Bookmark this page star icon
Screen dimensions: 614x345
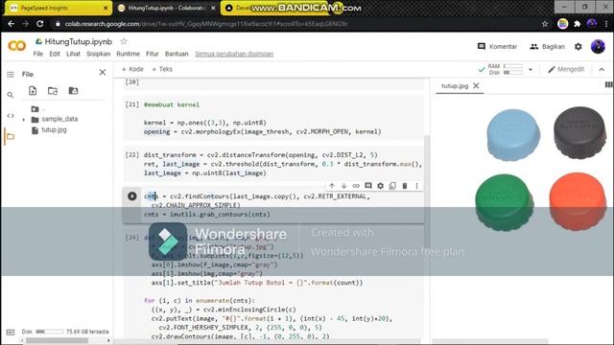tap(545, 24)
